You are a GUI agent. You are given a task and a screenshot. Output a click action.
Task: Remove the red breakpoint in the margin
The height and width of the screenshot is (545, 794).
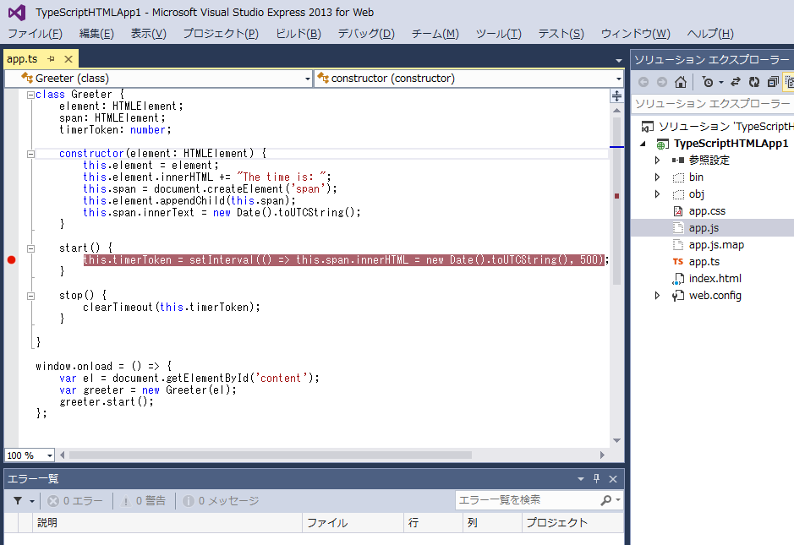coord(12,260)
